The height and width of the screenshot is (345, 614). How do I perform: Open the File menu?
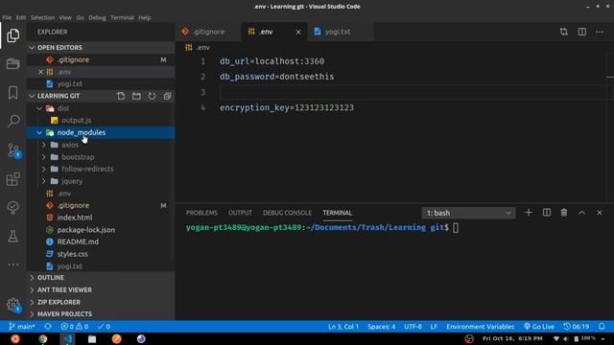[7, 17]
